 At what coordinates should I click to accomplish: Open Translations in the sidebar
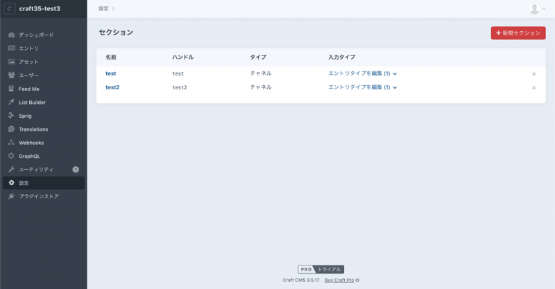[x=33, y=129]
